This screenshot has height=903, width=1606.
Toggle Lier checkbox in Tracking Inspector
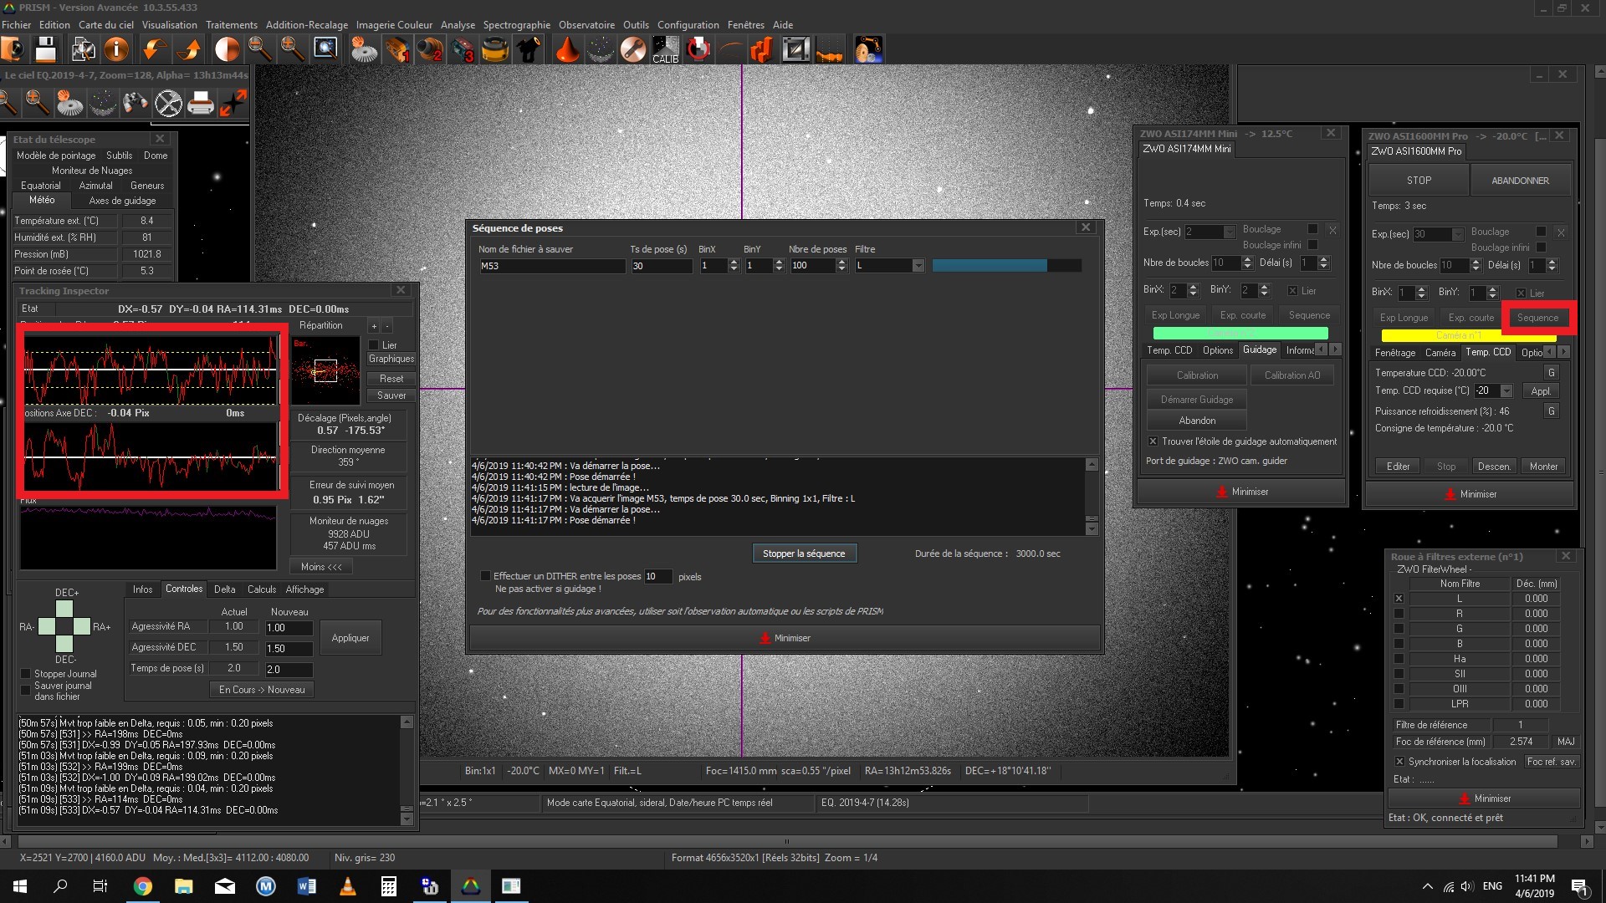(x=374, y=345)
